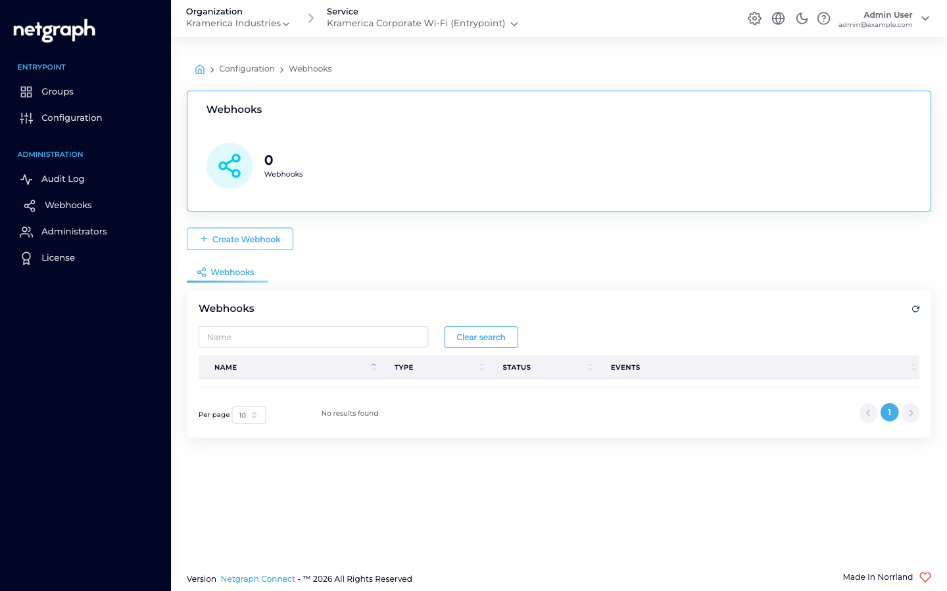Focus the Name search field

314,338
